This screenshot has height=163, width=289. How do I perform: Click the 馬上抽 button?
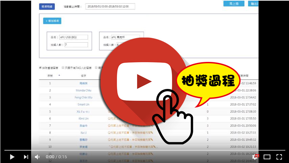pyautogui.click(x=234, y=4)
